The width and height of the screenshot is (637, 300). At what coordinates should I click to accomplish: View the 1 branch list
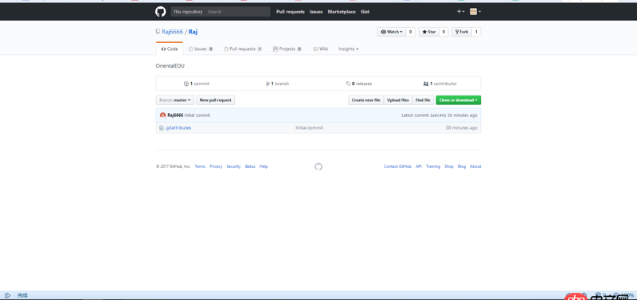tap(277, 84)
